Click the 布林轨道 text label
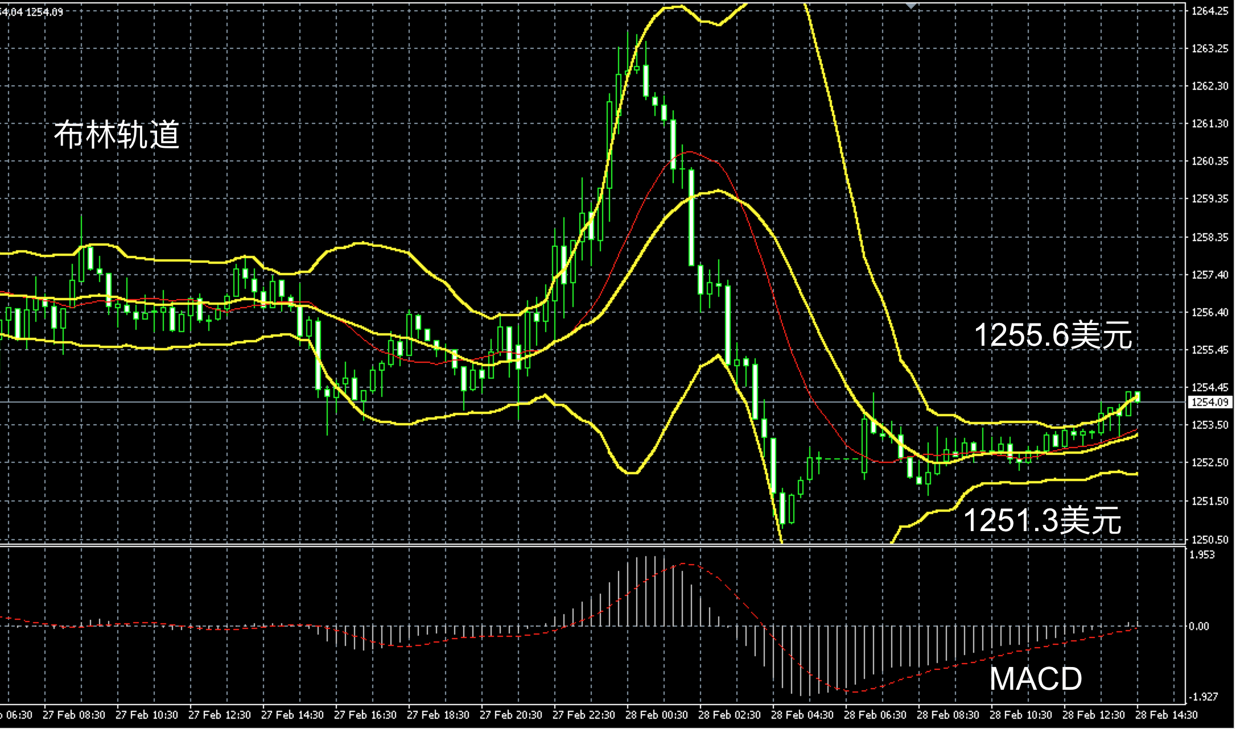Image resolution: width=1236 pixels, height=729 pixels. (117, 135)
